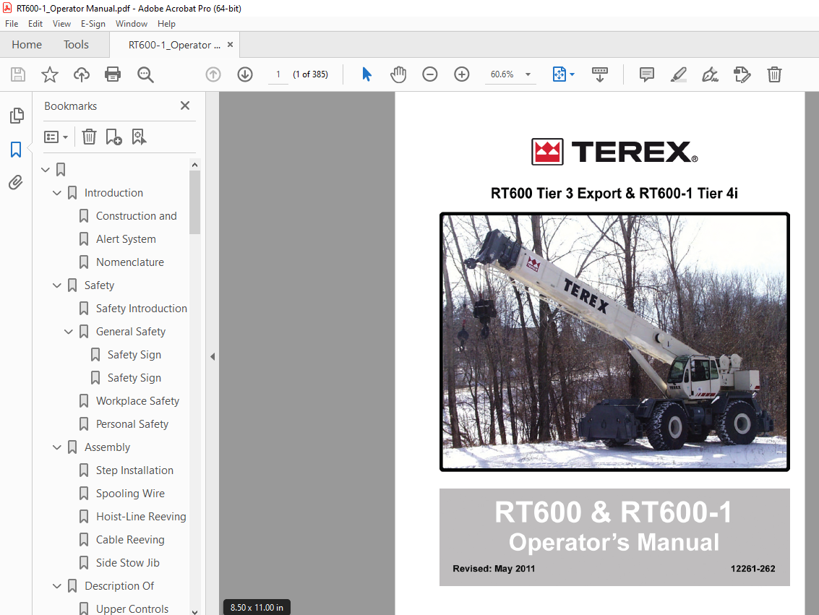This screenshot has height=615, width=819.
Task: Open the Find text search tool
Action: tap(145, 74)
